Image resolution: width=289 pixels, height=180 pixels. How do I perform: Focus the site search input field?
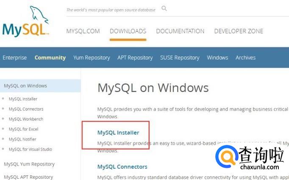(111, 10)
